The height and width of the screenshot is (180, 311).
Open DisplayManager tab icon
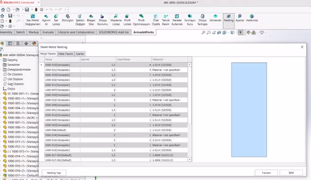[x=34, y=43]
